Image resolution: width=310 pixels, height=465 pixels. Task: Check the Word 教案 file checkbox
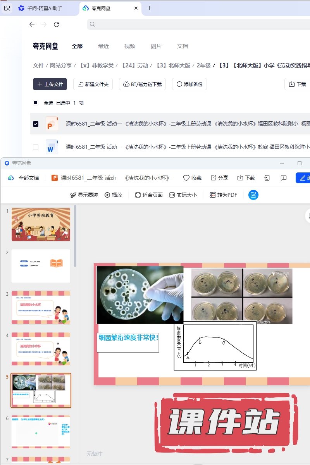pos(36,147)
